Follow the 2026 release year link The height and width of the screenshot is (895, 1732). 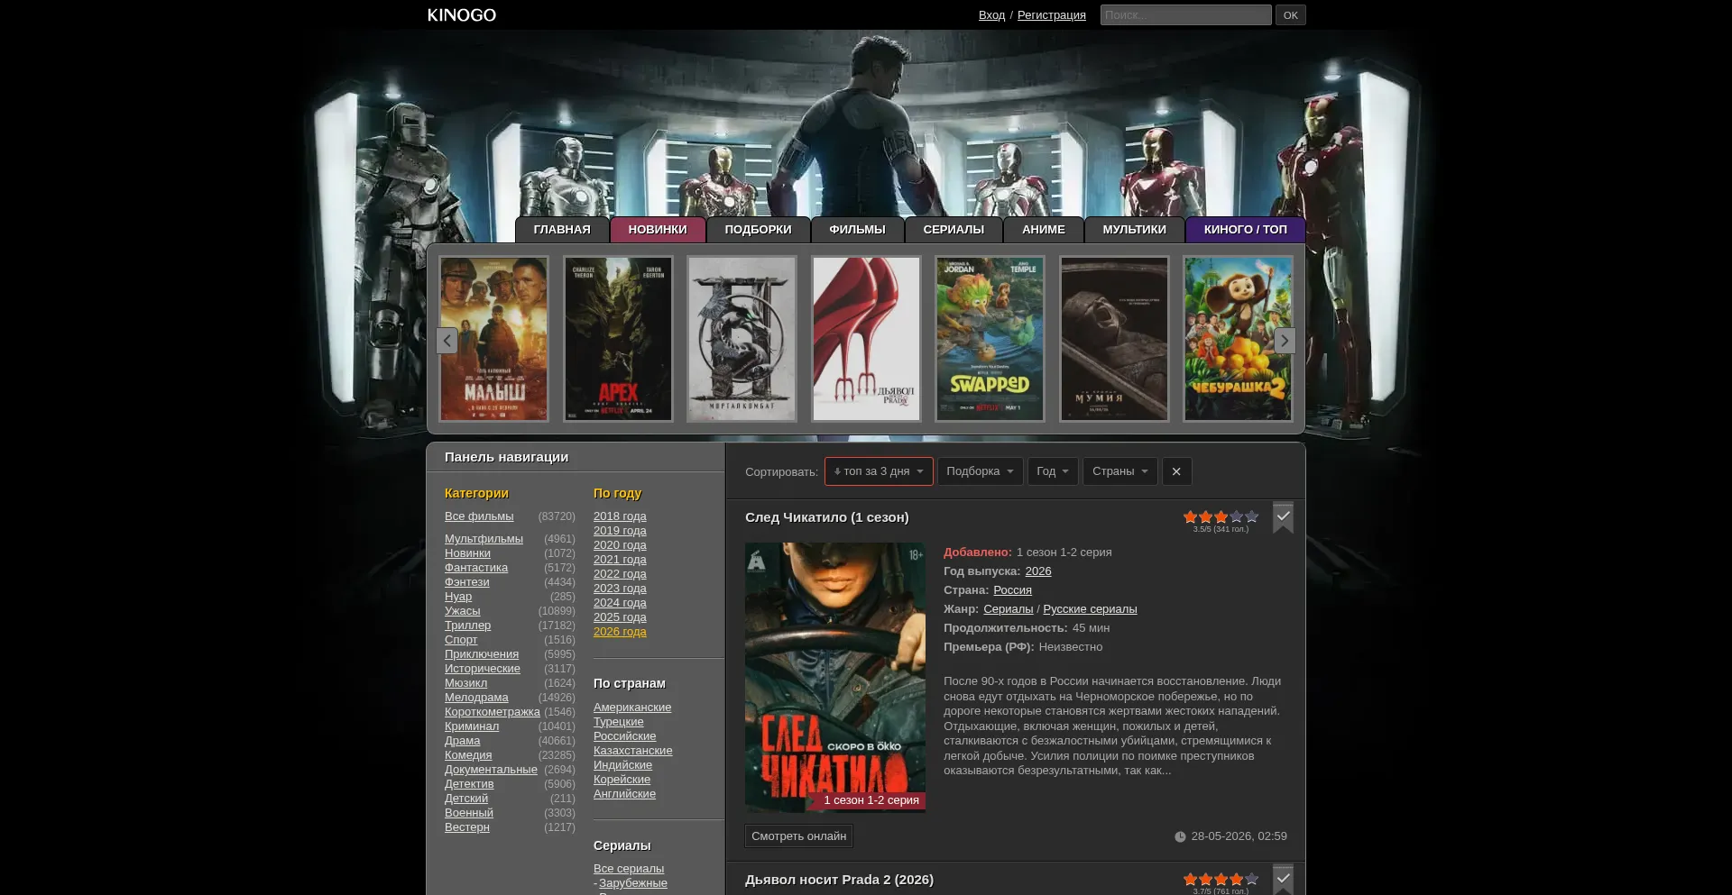pos(1038,571)
